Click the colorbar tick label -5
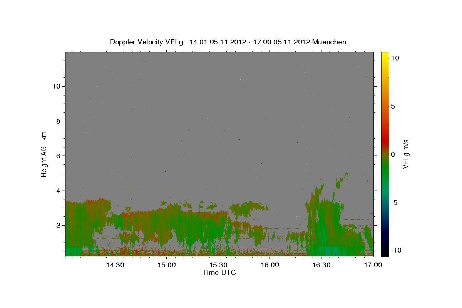This screenshot has height=308, width=462. coord(394,203)
